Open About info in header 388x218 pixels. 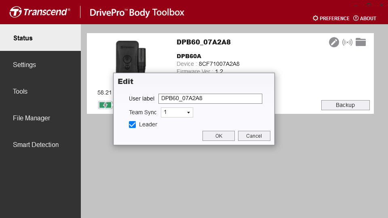365,18
